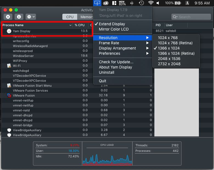Click the volume speaker icon
Viewport: 214px width, 170px height.
[x=158, y=3]
